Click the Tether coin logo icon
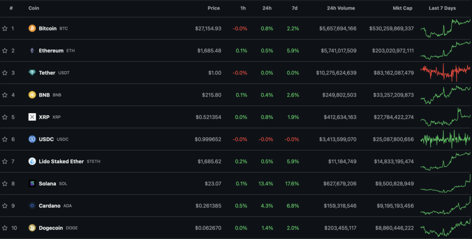Screen dimensions: 472x239 coord(32,73)
